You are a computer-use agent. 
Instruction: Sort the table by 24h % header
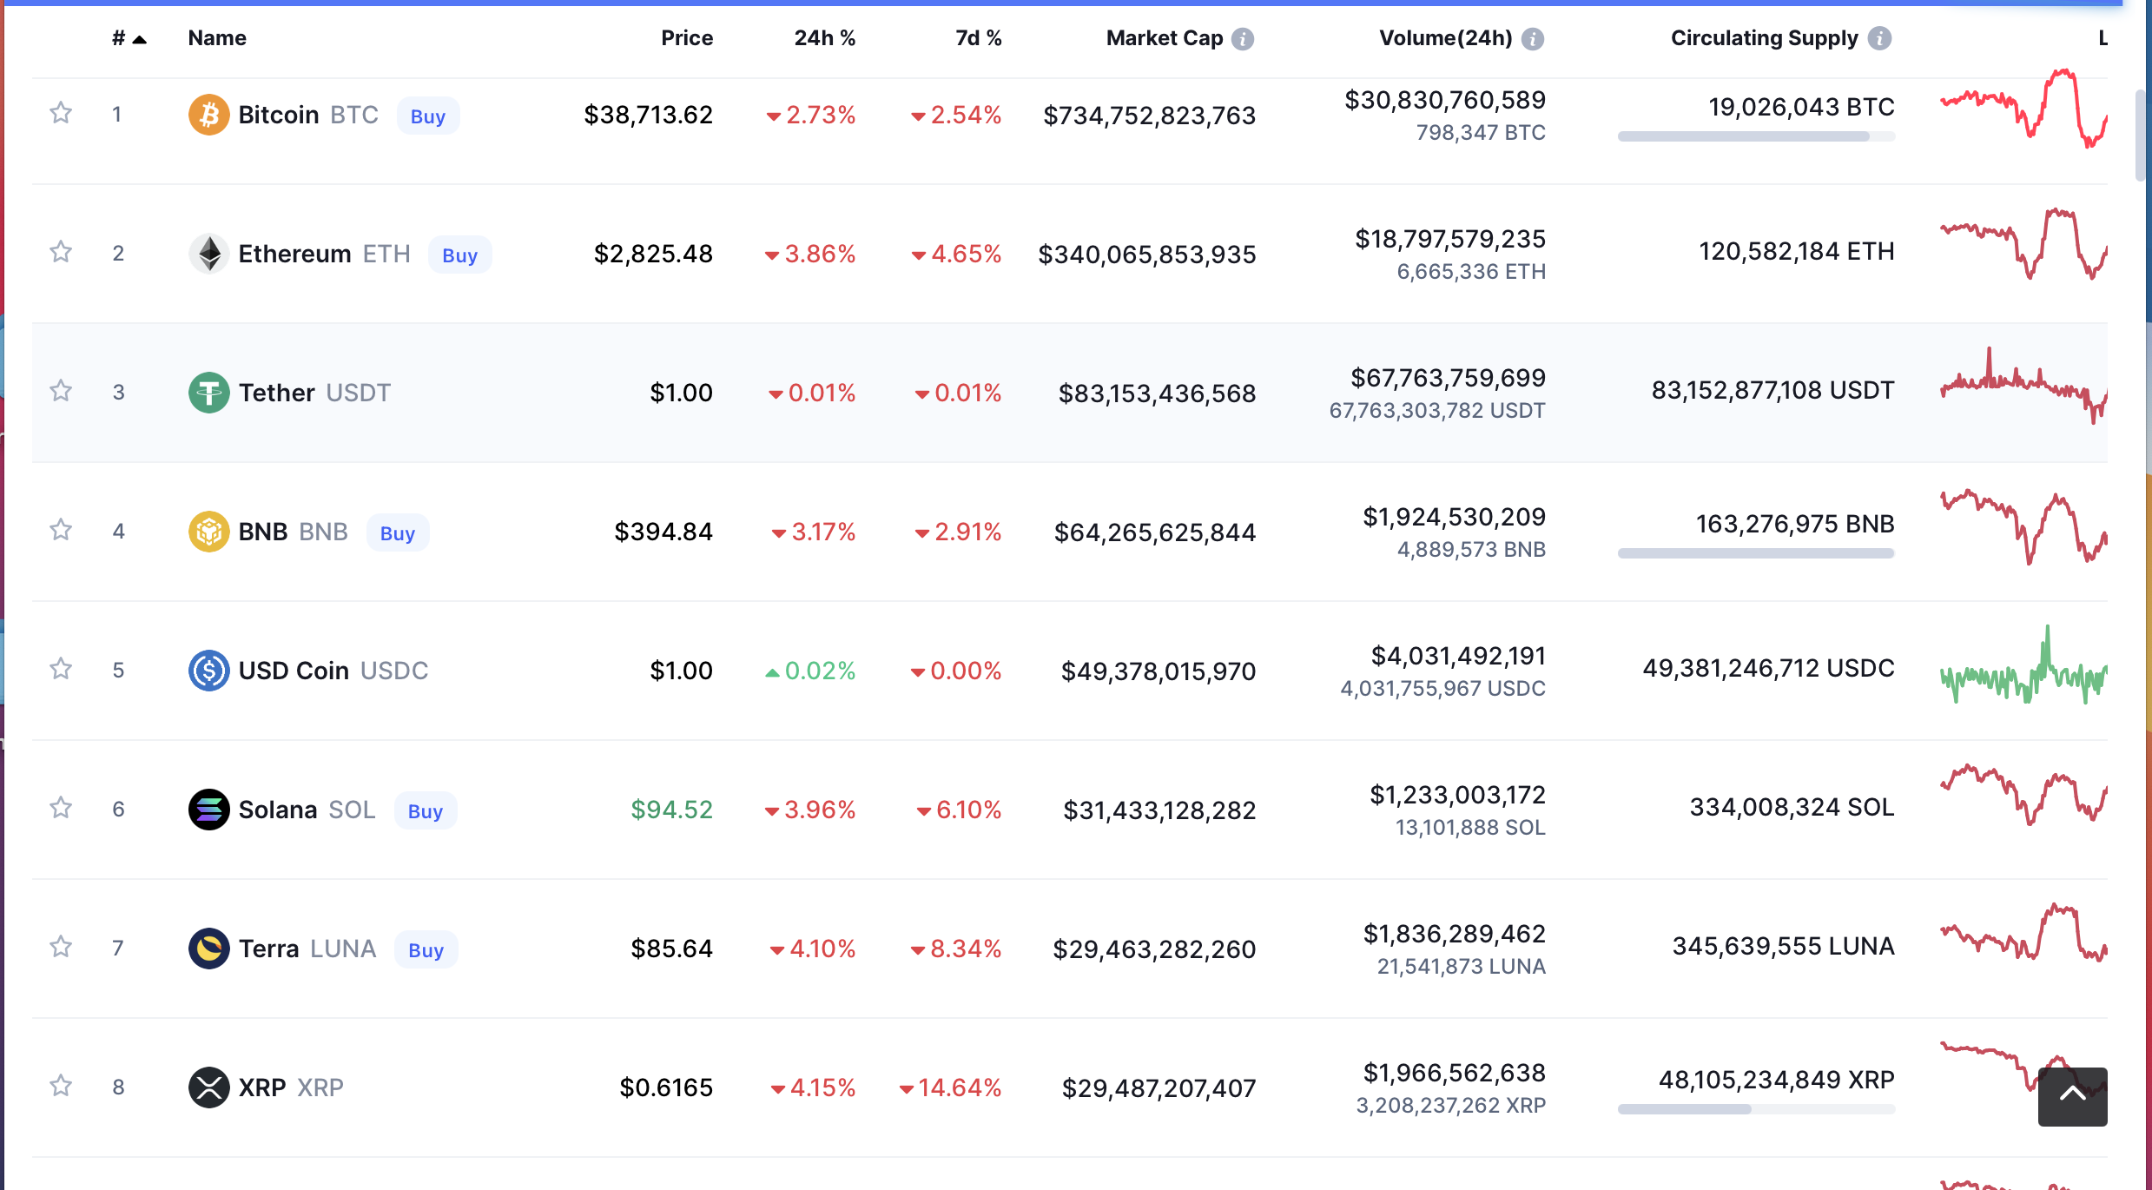coord(824,38)
